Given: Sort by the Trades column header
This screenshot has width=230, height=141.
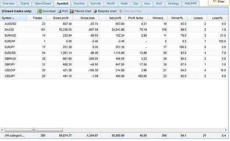Looking at the screenshot, I should pyautogui.click(x=36, y=18).
